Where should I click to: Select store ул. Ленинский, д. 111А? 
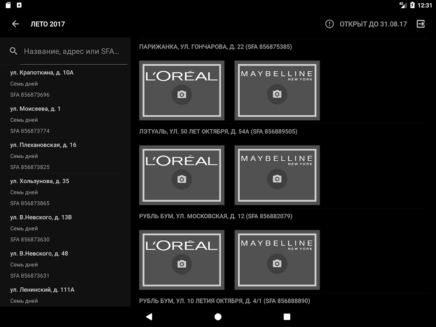(65, 295)
